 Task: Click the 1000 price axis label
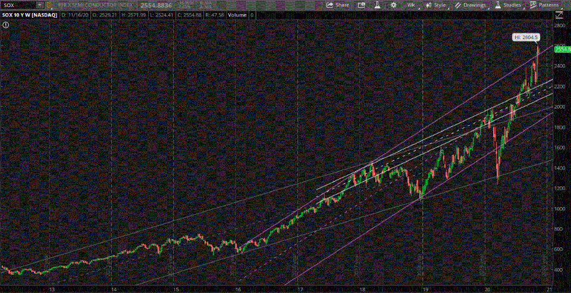click(559, 208)
